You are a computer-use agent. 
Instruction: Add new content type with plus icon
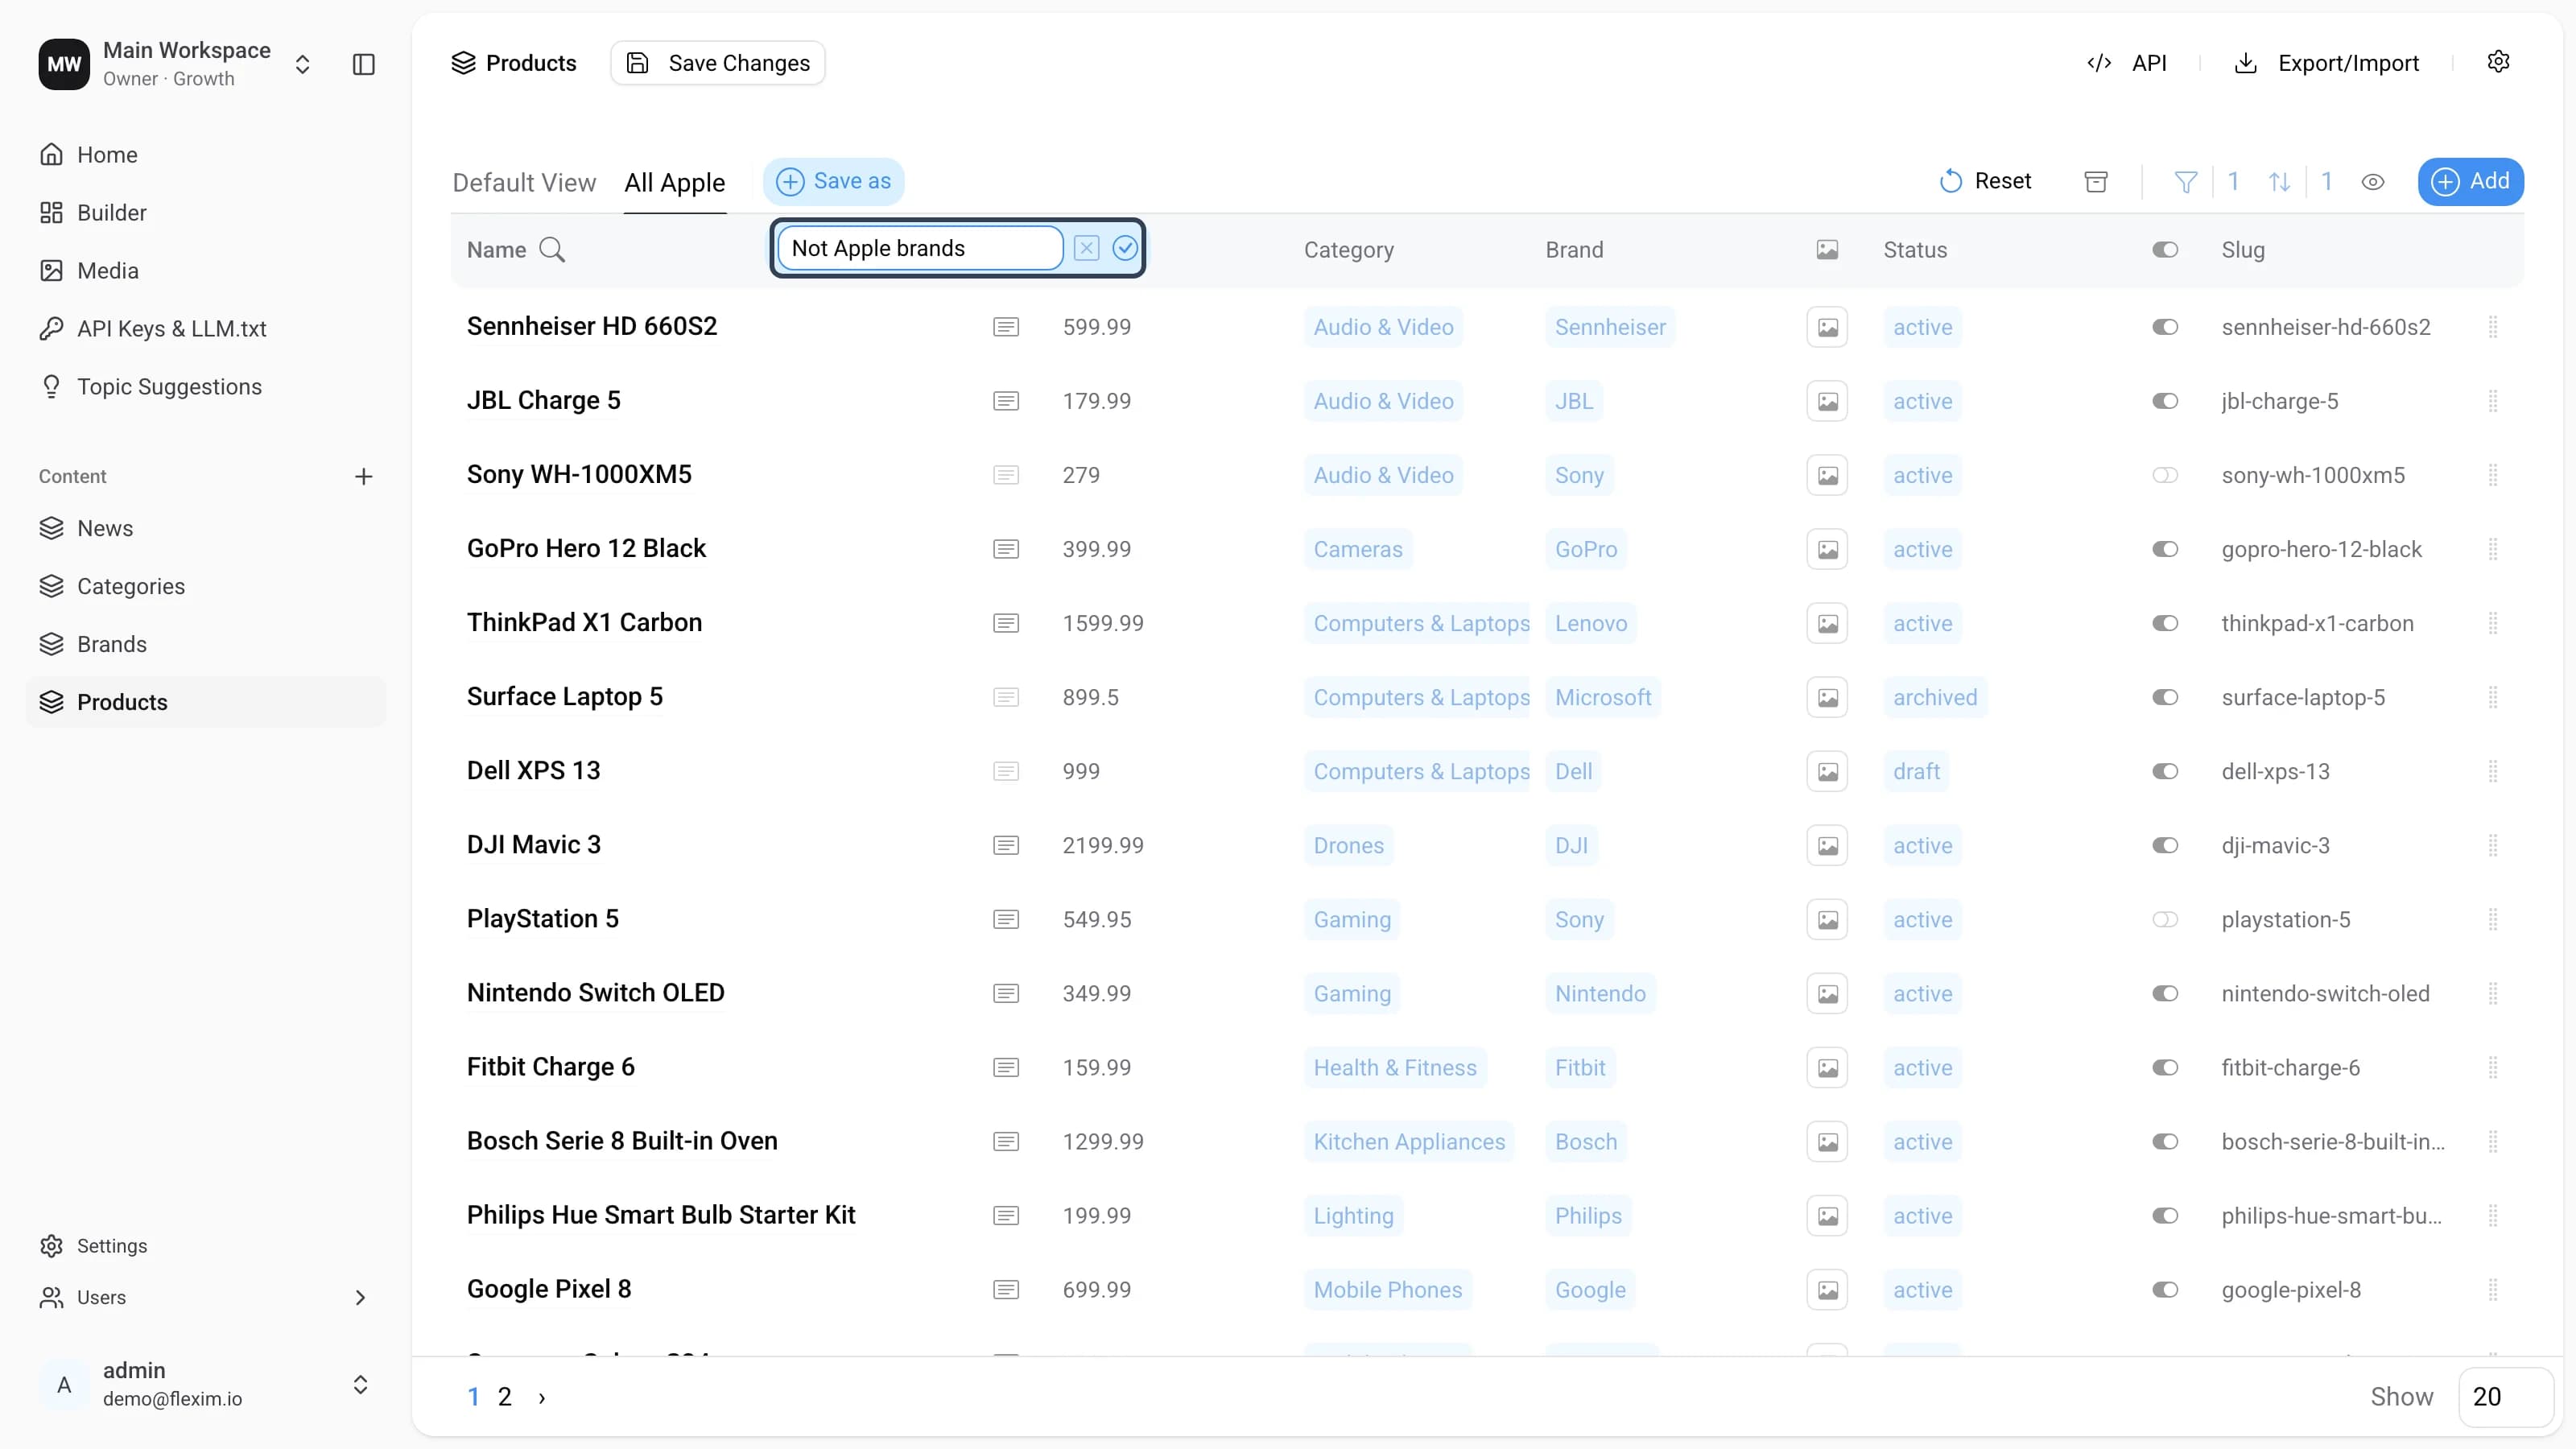click(x=364, y=476)
